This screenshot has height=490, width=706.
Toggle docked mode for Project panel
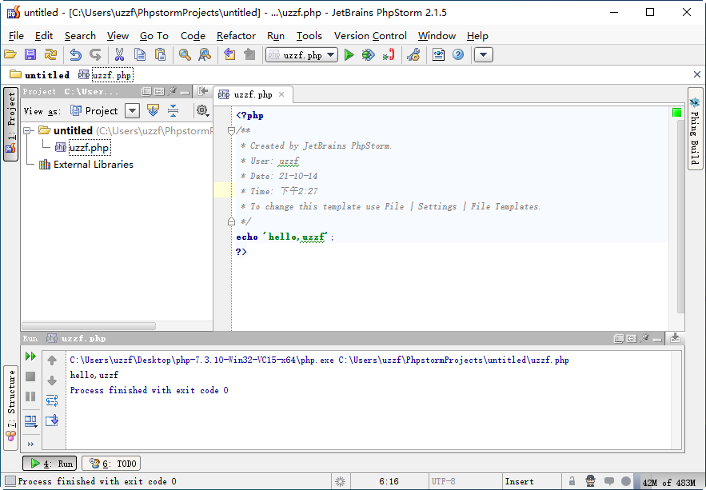point(159,91)
